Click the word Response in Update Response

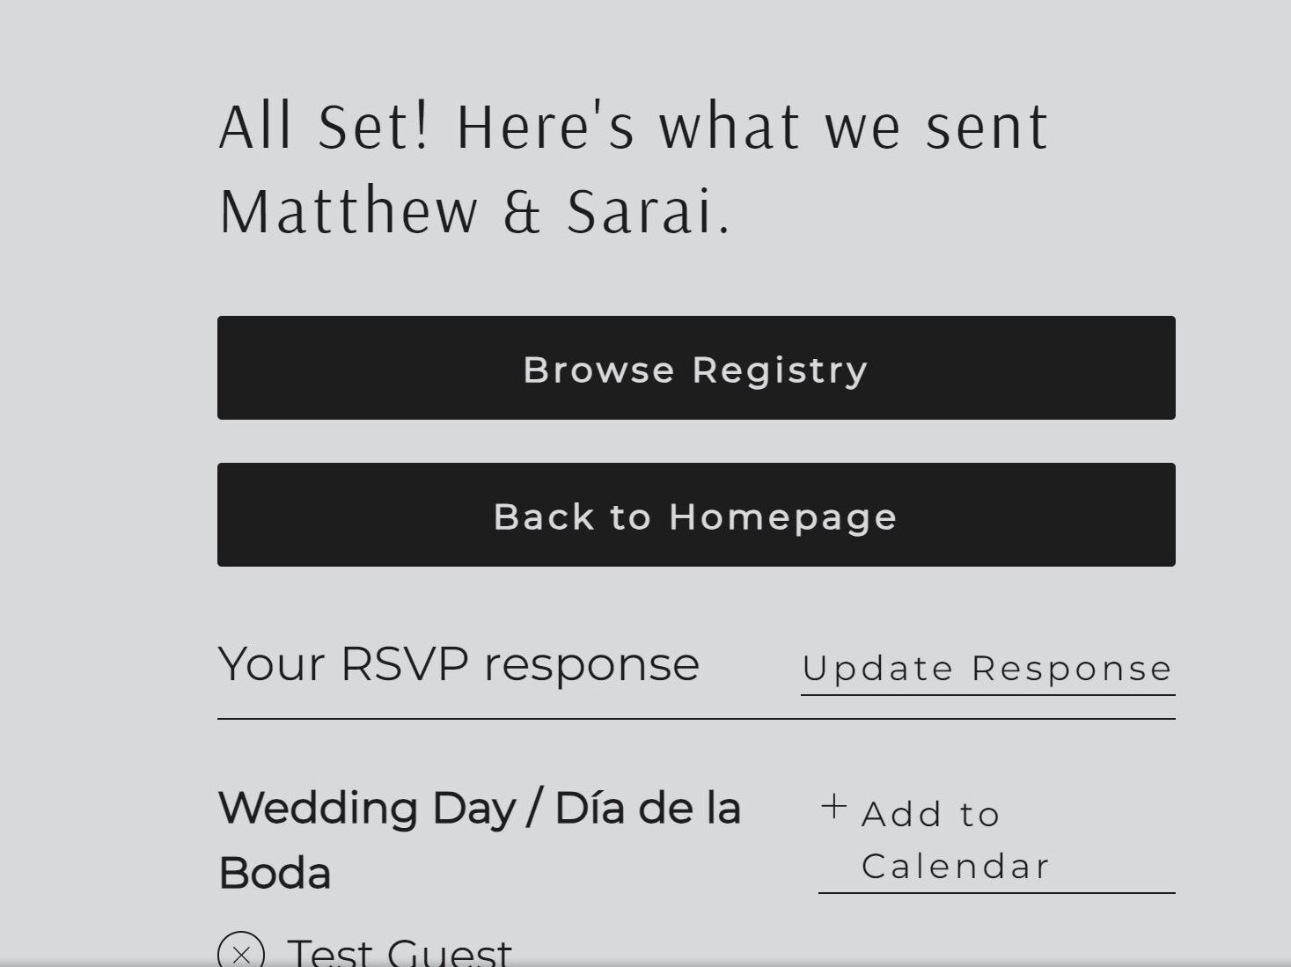tap(1072, 669)
